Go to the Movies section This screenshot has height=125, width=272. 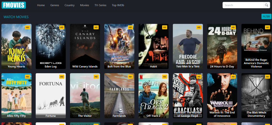85,5
